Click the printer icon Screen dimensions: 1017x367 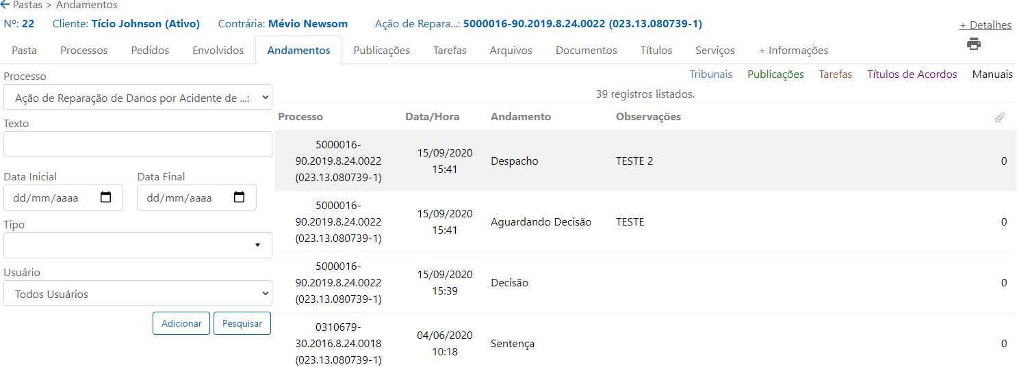(974, 44)
